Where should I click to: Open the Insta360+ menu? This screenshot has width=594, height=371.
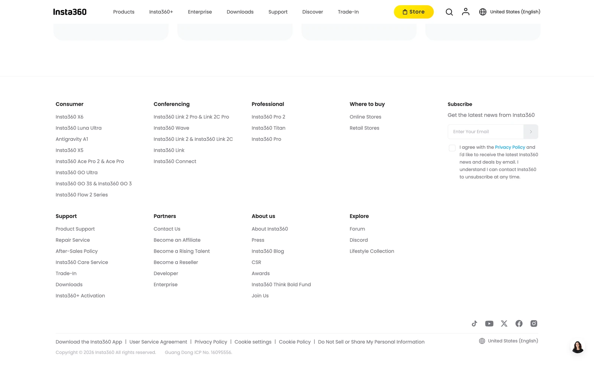161,12
